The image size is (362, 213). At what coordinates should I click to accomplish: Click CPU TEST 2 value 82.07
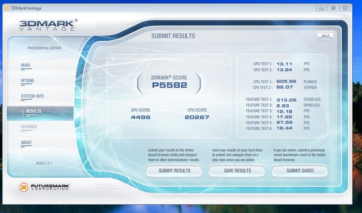285,87
